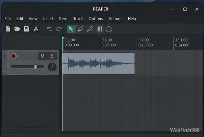
Task: Collapse the track with the small arrow
Action: tap(5, 71)
